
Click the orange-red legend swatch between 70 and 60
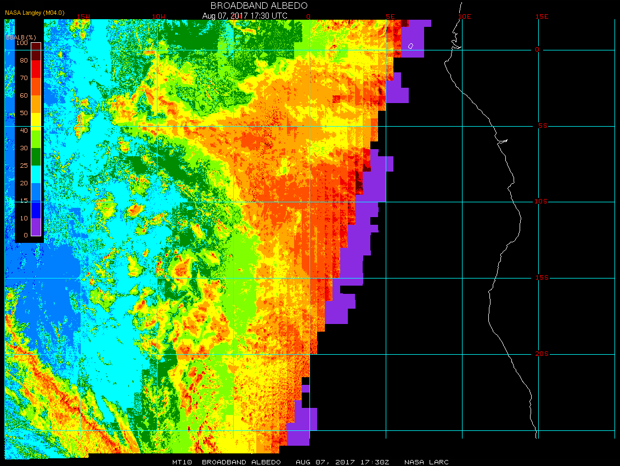(x=36, y=87)
